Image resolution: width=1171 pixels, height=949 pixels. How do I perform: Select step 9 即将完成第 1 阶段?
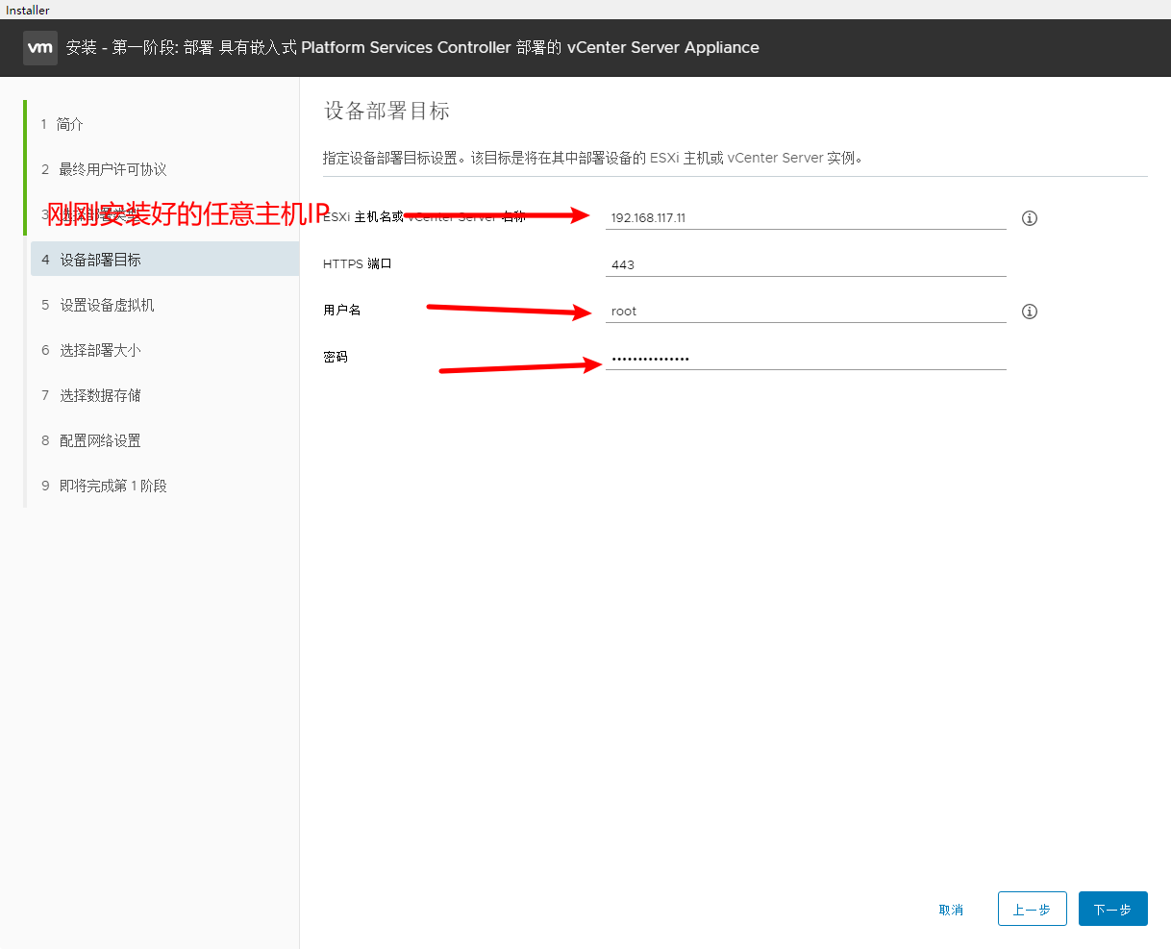coord(112,486)
